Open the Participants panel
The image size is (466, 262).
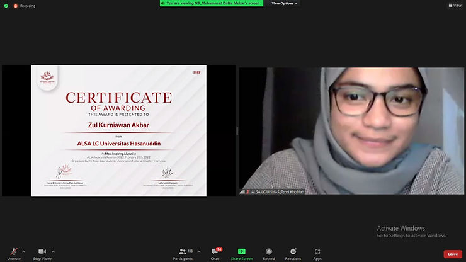click(x=183, y=254)
